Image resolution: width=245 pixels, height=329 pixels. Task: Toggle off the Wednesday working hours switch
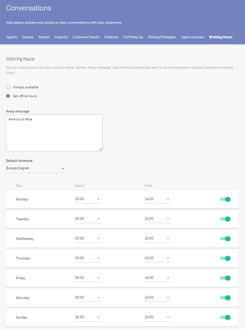pos(225,239)
